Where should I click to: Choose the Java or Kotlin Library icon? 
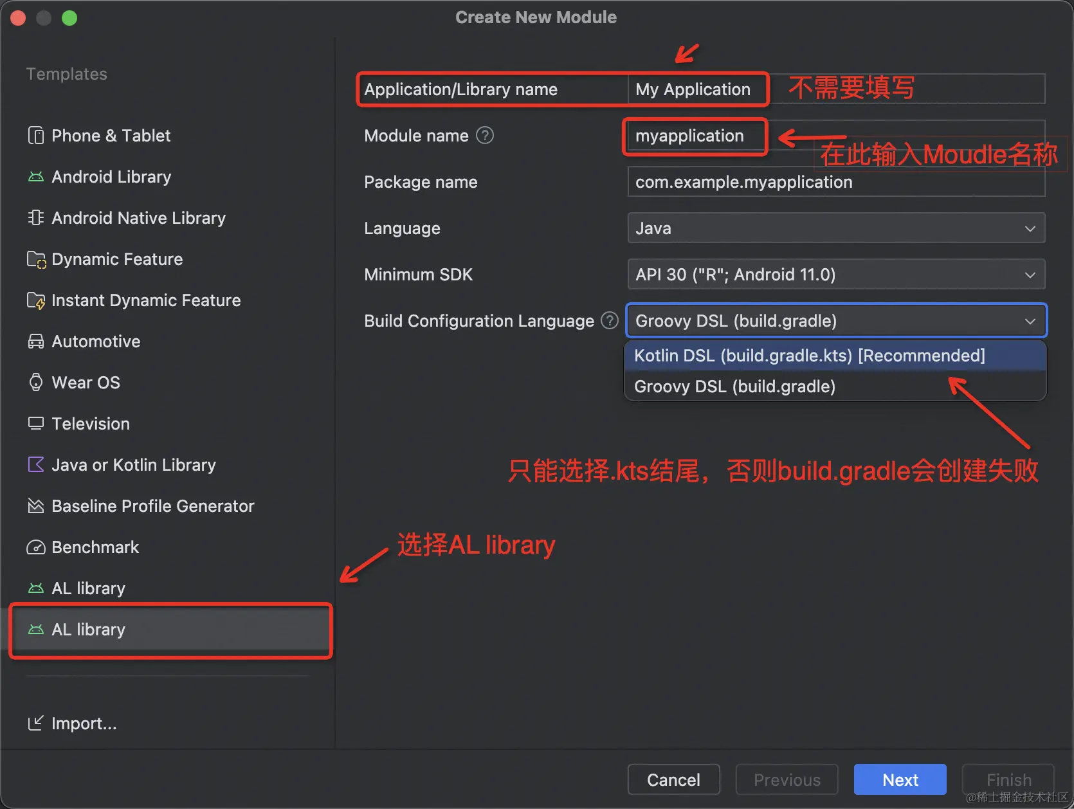(x=36, y=464)
